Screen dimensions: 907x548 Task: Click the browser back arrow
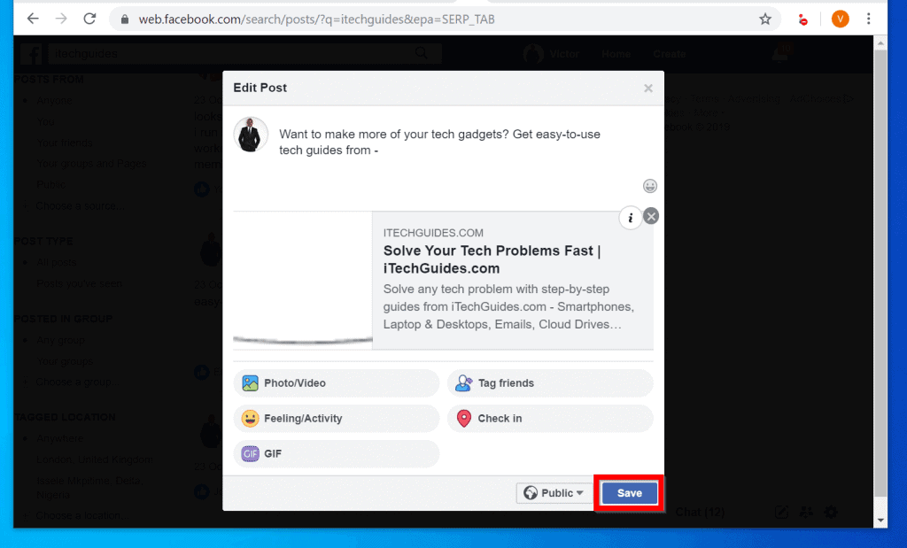33,19
